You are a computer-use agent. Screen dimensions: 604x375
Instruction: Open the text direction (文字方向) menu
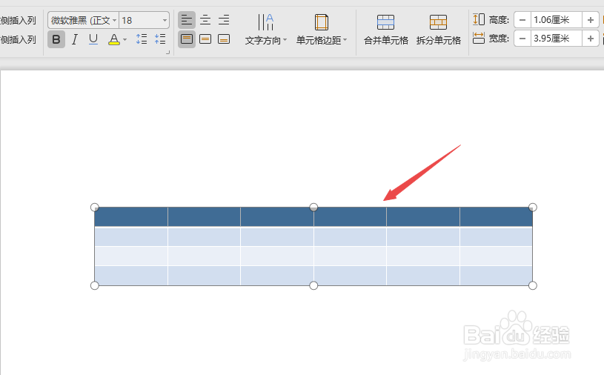[266, 29]
